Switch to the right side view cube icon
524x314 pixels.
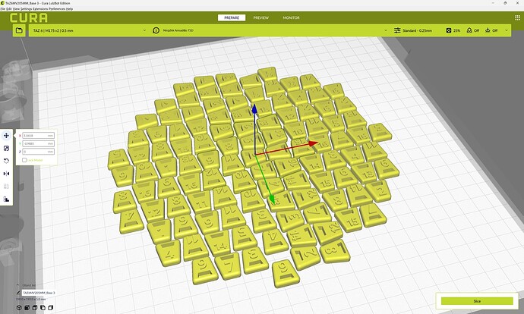point(51,308)
